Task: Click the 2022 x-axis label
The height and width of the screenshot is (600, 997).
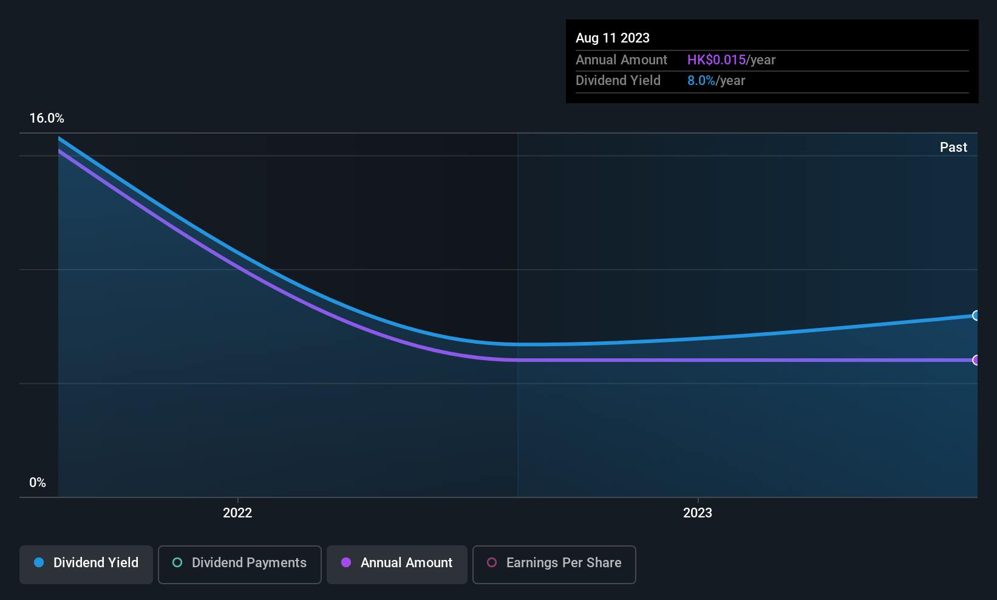Action: (x=237, y=513)
